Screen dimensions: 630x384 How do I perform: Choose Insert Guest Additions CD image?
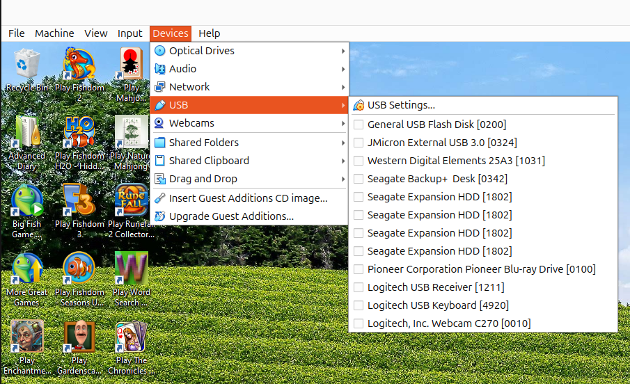tap(249, 198)
